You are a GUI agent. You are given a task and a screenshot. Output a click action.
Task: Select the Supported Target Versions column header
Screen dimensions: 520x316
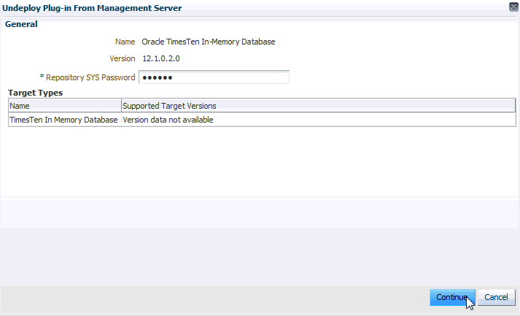point(319,106)
